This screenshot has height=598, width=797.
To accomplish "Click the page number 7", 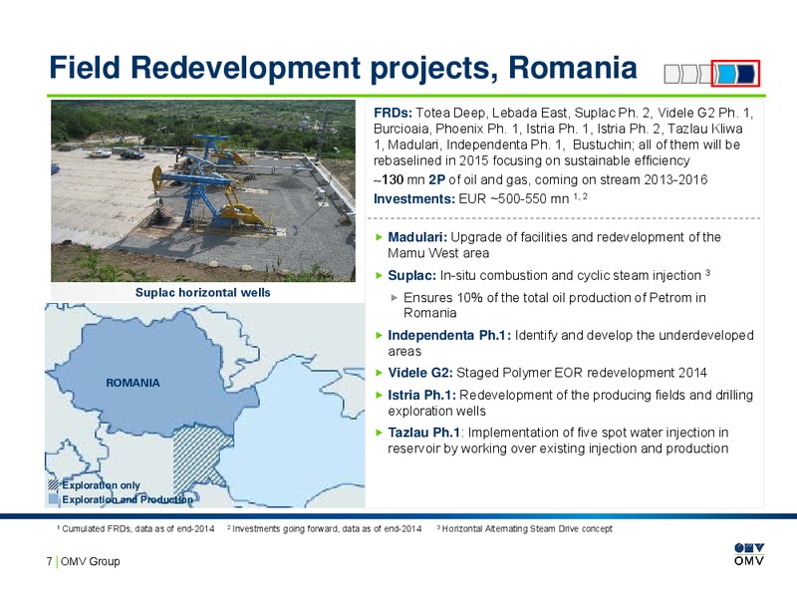I will click(x=49, y=561).
